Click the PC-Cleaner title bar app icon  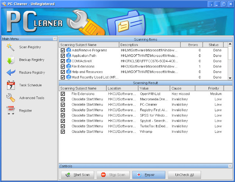(4, 4)
